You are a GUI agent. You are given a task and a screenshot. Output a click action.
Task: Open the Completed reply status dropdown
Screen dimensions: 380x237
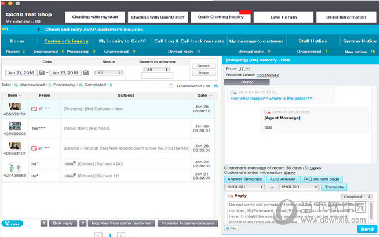(x=357, y=196)
